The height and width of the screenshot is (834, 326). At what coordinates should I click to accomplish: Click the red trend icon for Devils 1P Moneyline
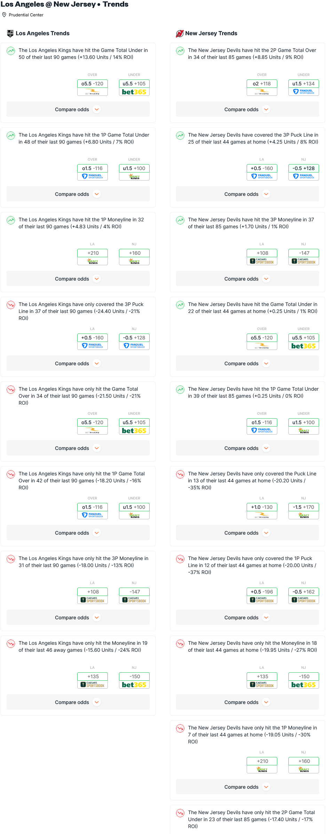click(x=180, y=728)
